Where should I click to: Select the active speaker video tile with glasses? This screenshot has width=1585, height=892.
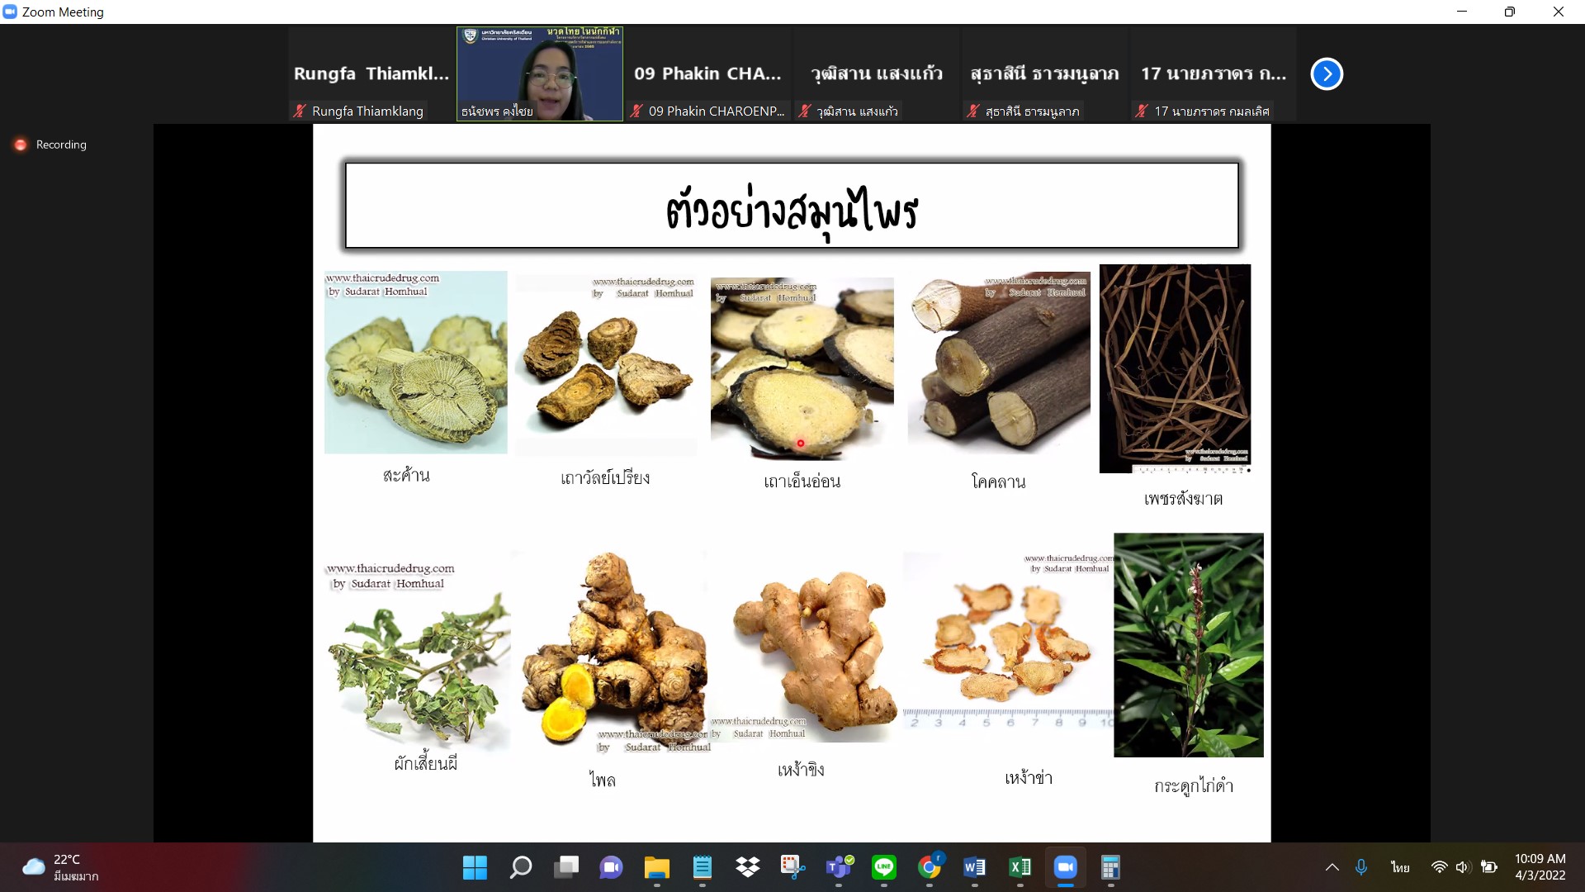[540, 74]
